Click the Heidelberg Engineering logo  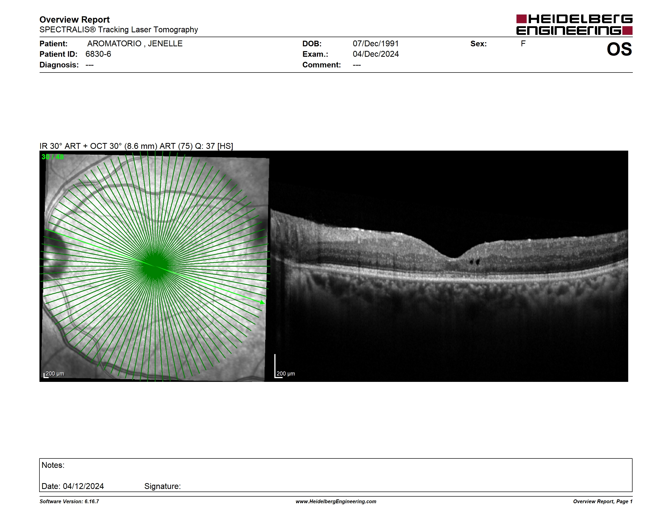point(574,25)
